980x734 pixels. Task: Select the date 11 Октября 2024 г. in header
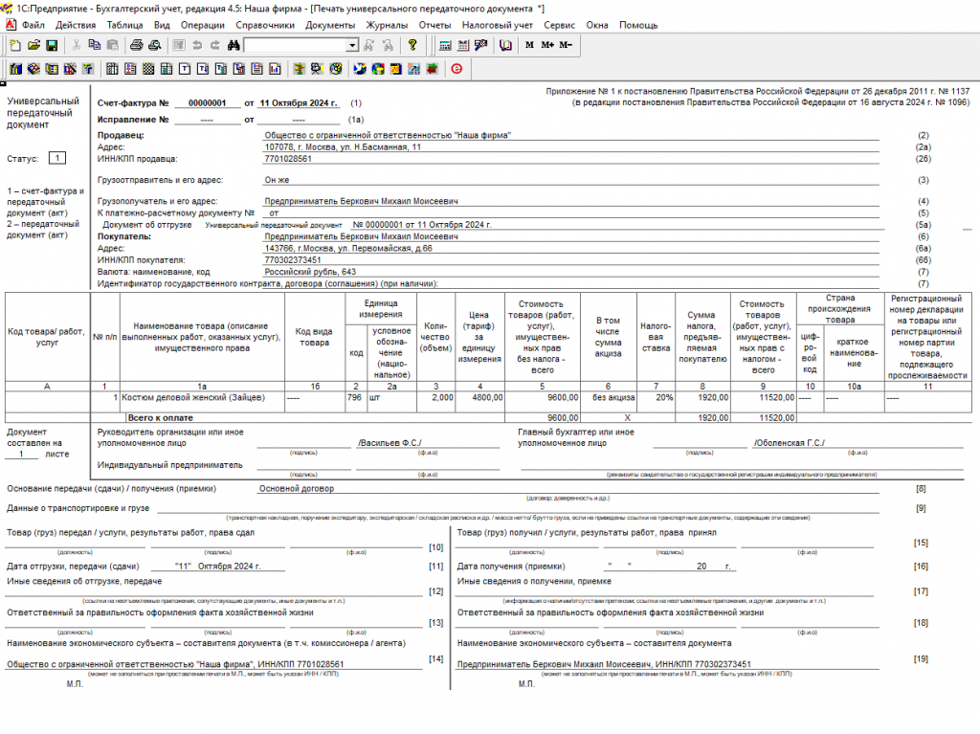299,103
